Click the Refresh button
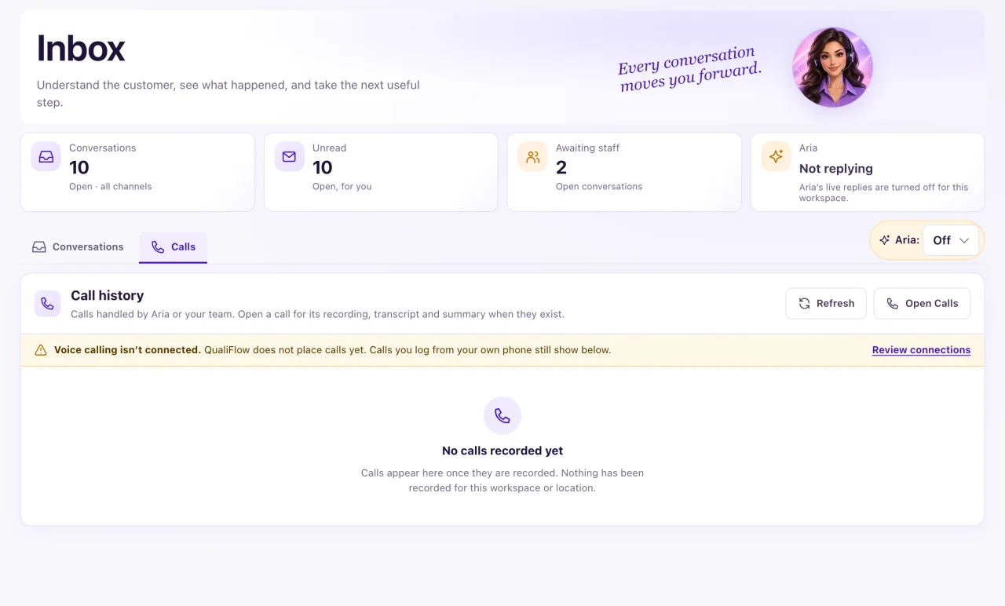The height and width of the screenshot is (606, 1005). pyautogui.click(x=826, y=303)
